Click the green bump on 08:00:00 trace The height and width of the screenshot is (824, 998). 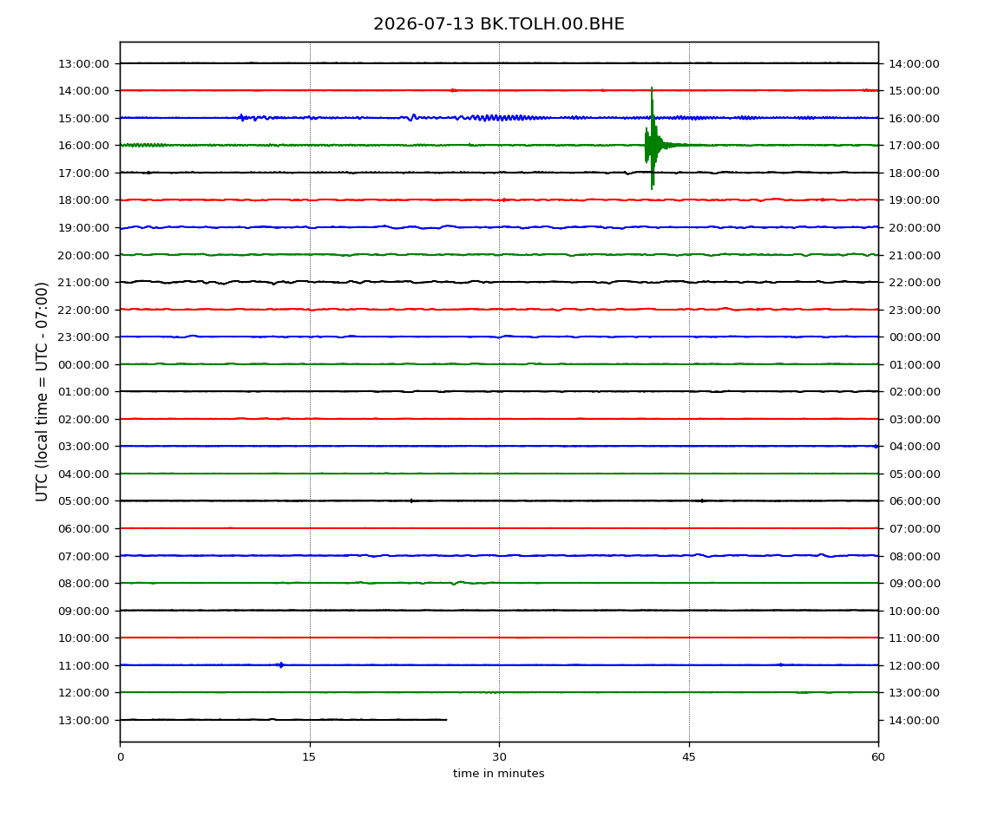tap(457, 582)
